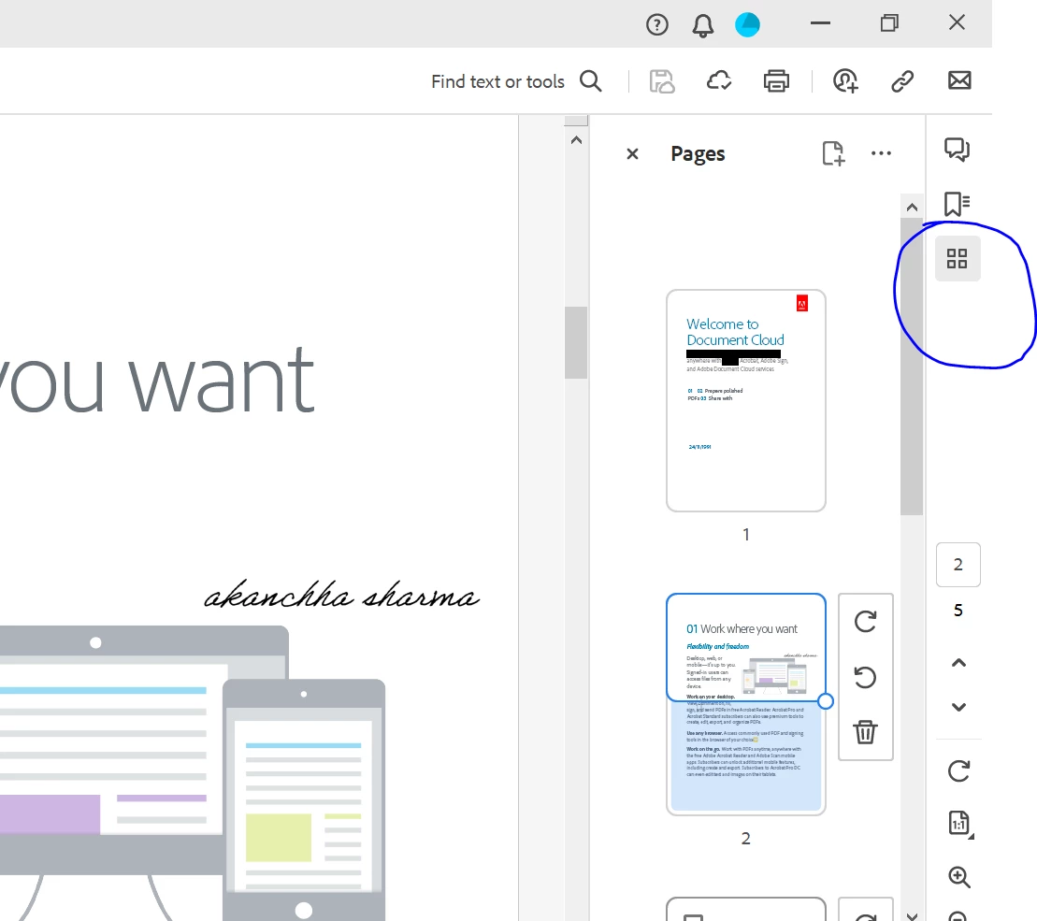Insert a page using the add-page icon
This screenshot has width=1037, height=921.
(x=833, y=153)
